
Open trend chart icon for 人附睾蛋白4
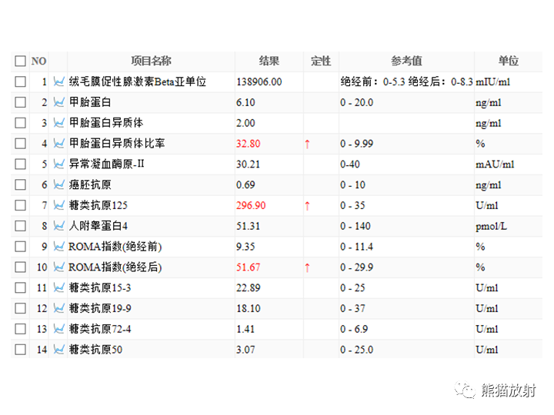58,226
